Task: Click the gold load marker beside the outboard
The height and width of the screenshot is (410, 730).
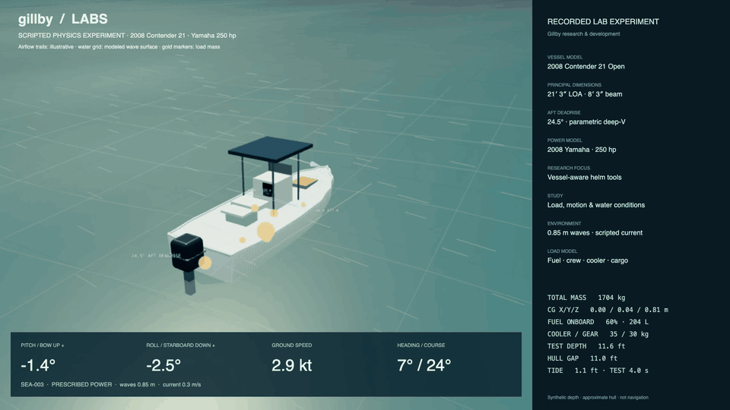Action: (x=205, y=263)
